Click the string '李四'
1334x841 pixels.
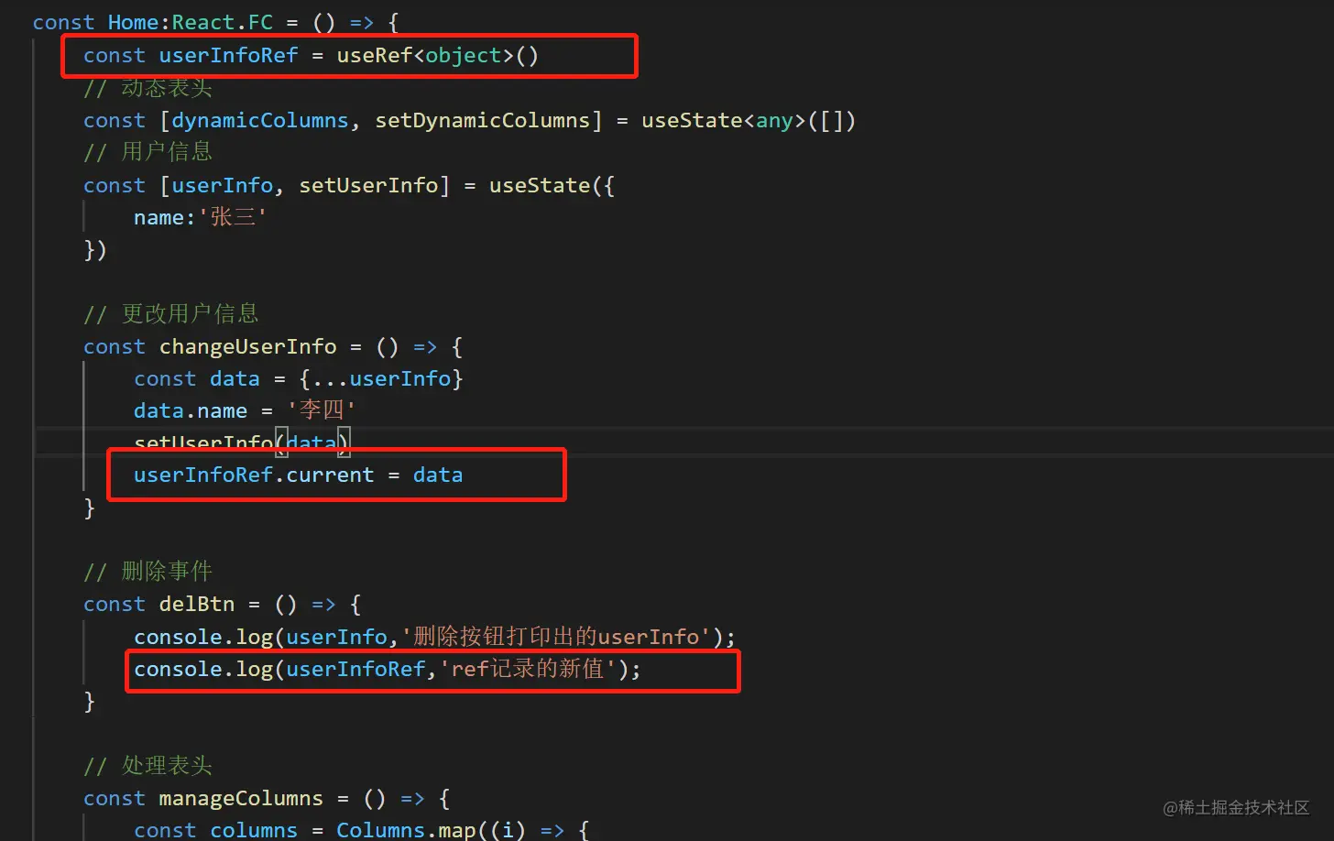321,410
